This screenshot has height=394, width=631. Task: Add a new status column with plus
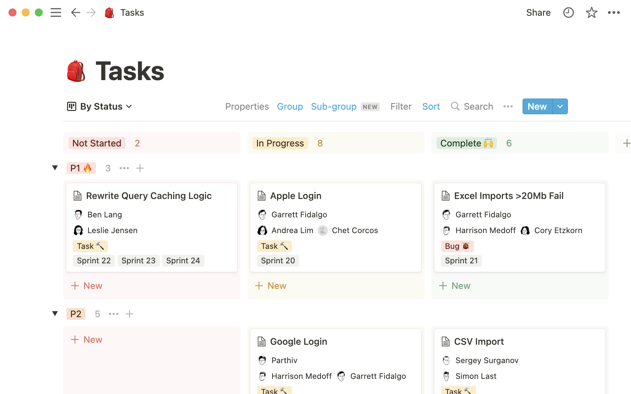(x=626, y=143)
